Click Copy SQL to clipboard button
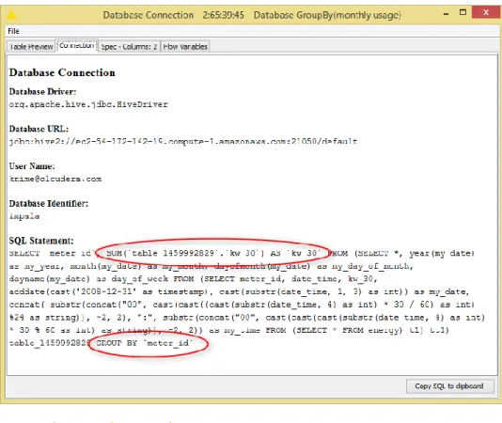Screen dimensions: 502x423 [x=449, y=386]
